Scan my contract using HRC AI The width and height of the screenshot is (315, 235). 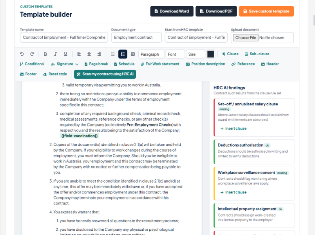click(x=105, y=74)
